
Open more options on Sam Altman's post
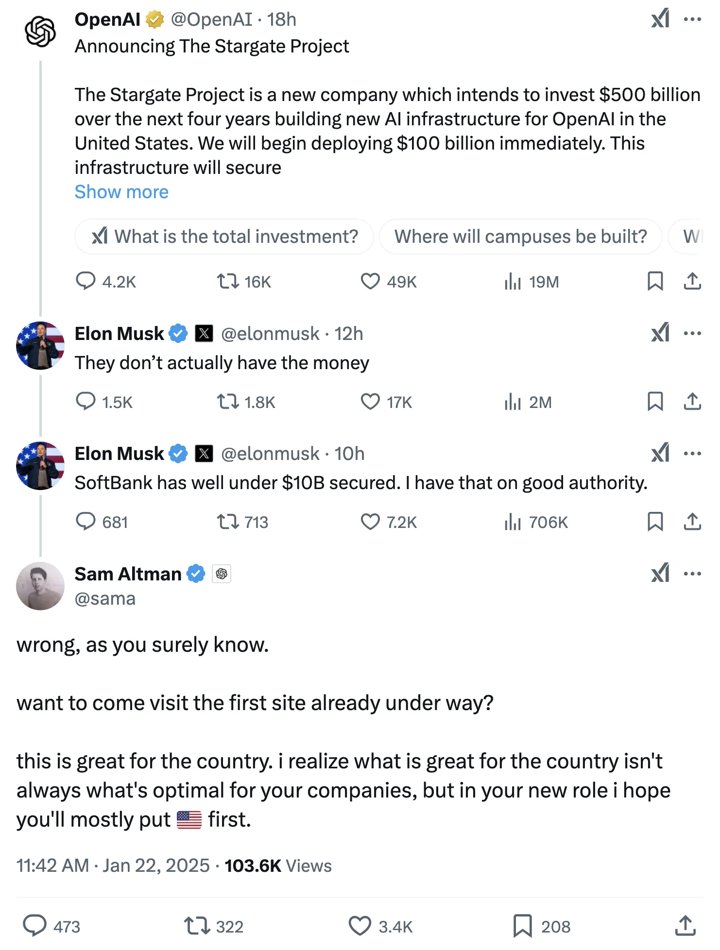[692, 574]
